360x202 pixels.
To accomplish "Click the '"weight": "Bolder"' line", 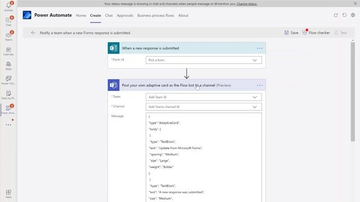I will pyautogui.click(x=161, y=167).
